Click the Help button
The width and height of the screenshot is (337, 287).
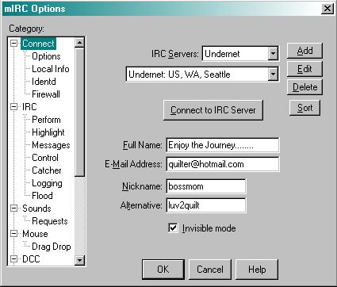[x=257, y=270]
